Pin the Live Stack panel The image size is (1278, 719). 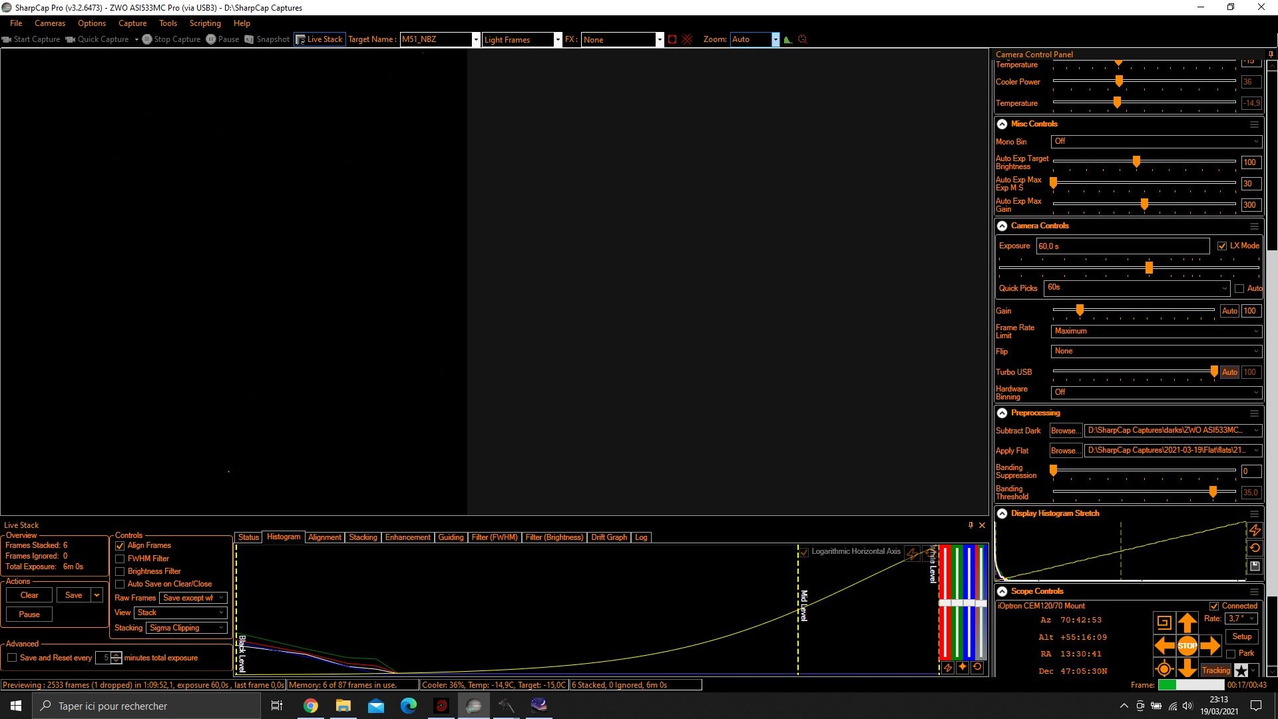(x=970, y=525)
